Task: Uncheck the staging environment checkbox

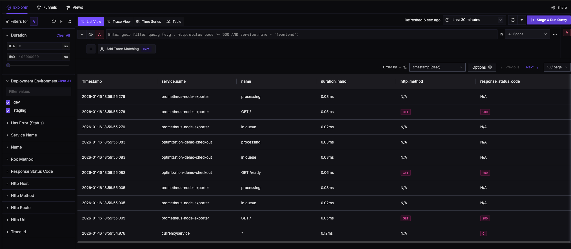Action: pyautogui.click(x=8, y=111)
